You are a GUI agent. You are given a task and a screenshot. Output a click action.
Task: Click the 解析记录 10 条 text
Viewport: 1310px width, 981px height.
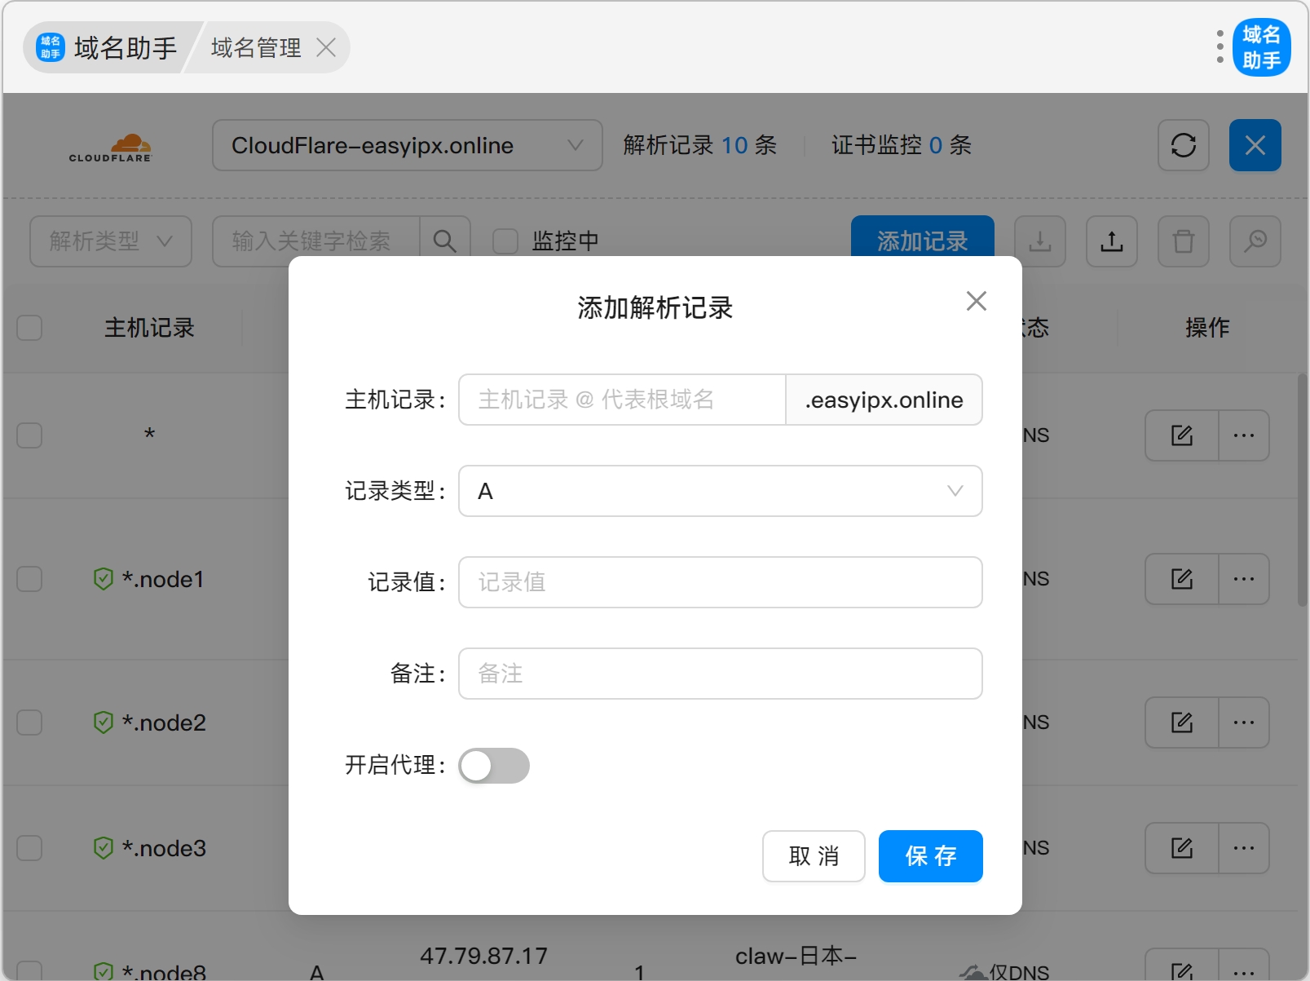point(700,145)
